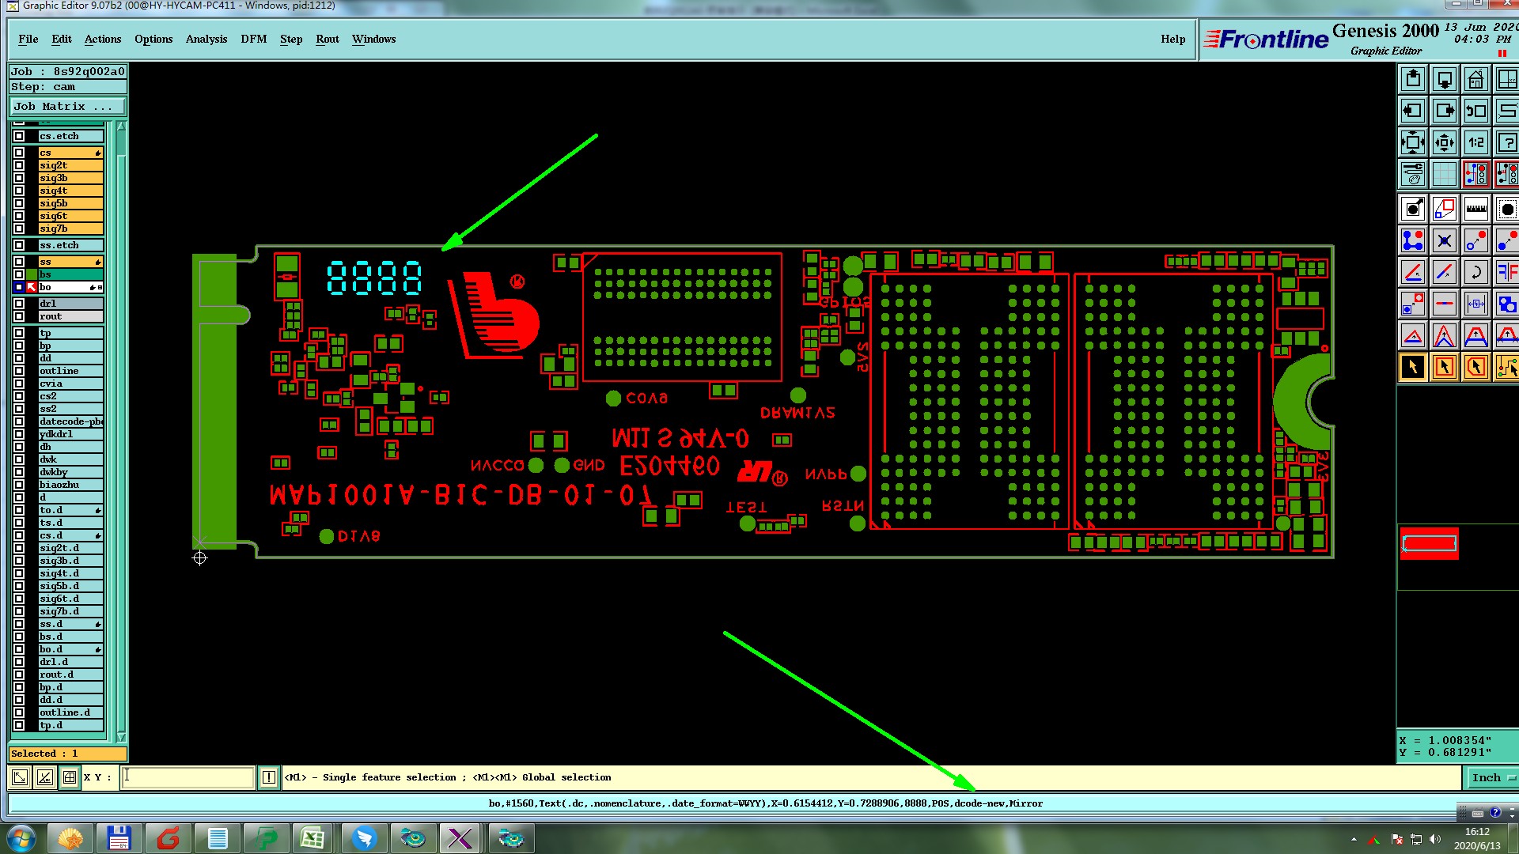1519x854 pixels.
Task: Click the pan view four-arrows icon
Action: [x=1444, y=143]
